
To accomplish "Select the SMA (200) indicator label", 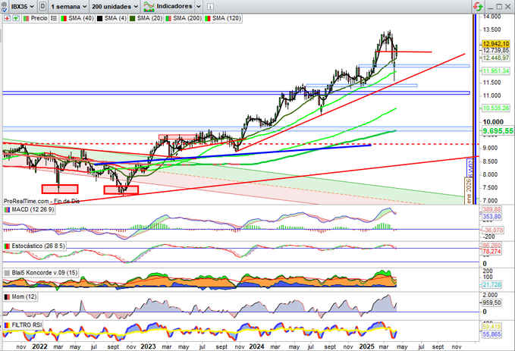I will (190, 17).
